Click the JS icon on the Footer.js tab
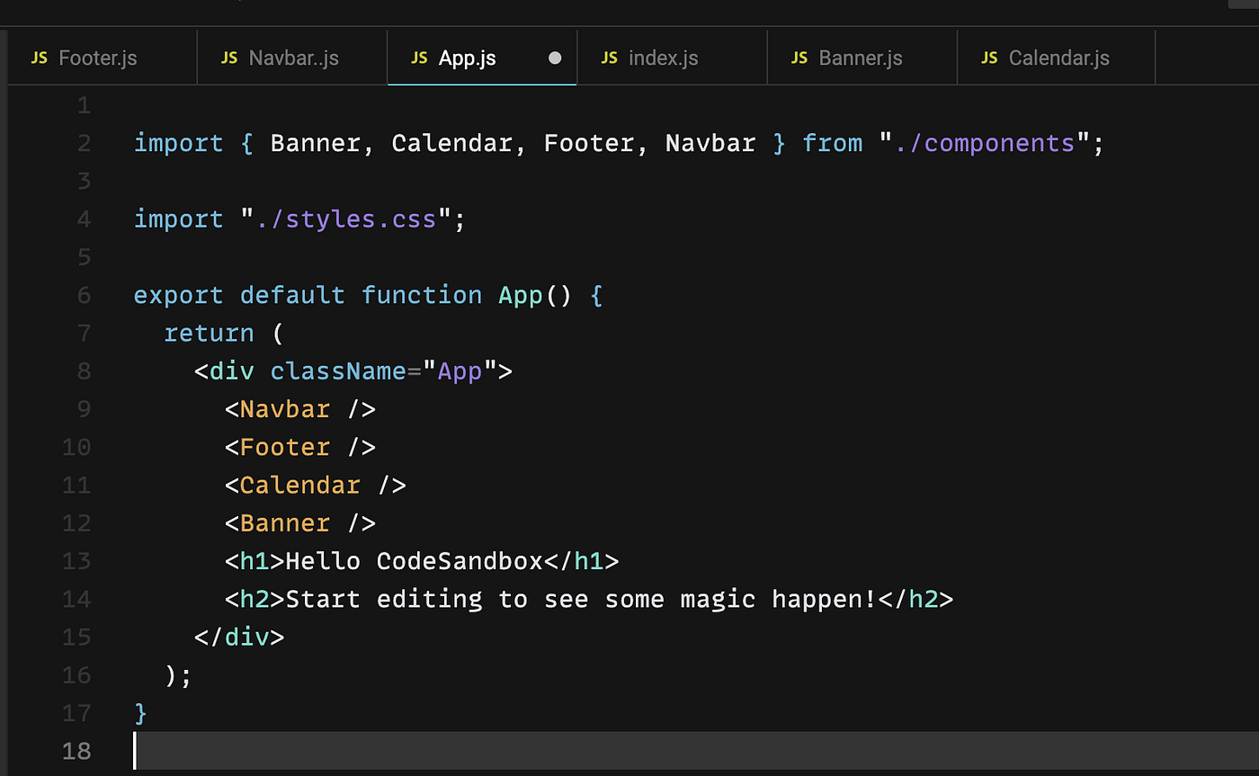Viewport: 1259px width, 776px height. coord(40,58)
